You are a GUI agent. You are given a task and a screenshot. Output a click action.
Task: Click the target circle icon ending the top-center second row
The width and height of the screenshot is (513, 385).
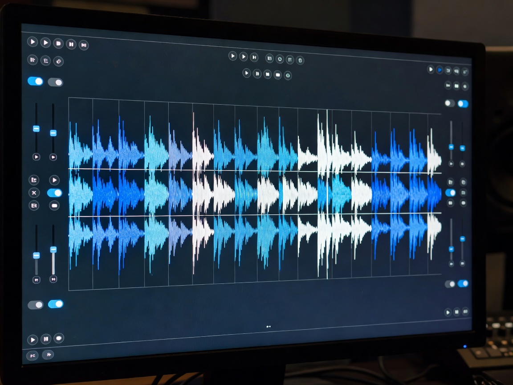288,75
